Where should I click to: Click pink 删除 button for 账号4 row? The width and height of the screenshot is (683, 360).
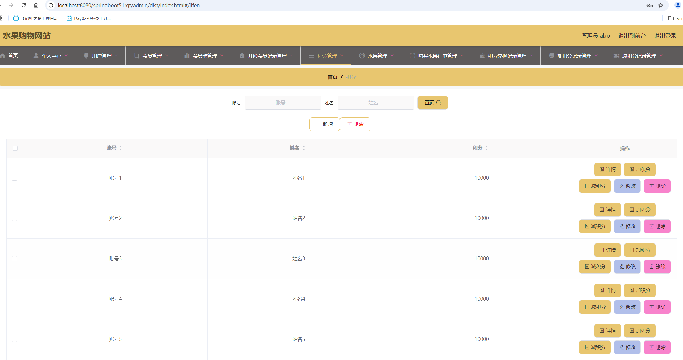tap(657, 307)
